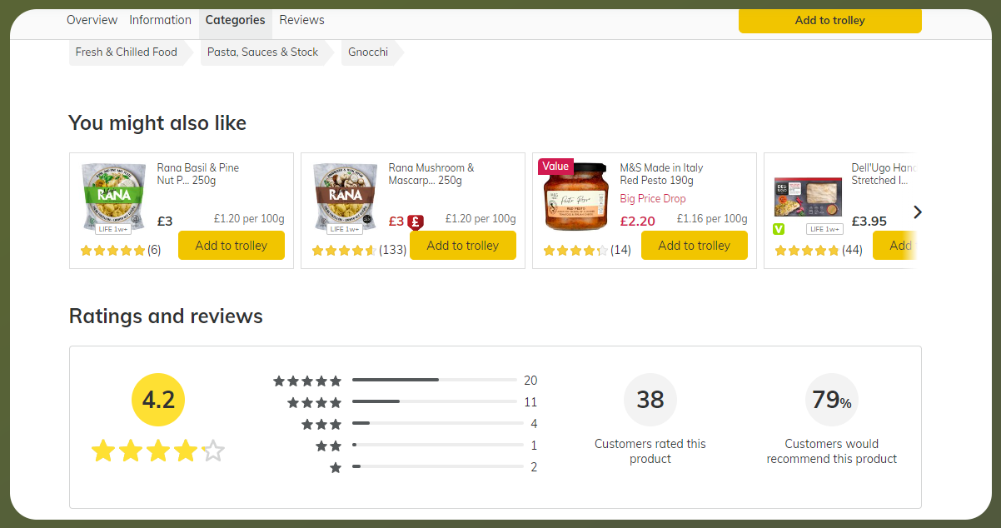Image resolution: width=1001 pixels, height=528 pixels.
Task: Click the large 4.2 overall star rating
Action: tap(157, 451)
